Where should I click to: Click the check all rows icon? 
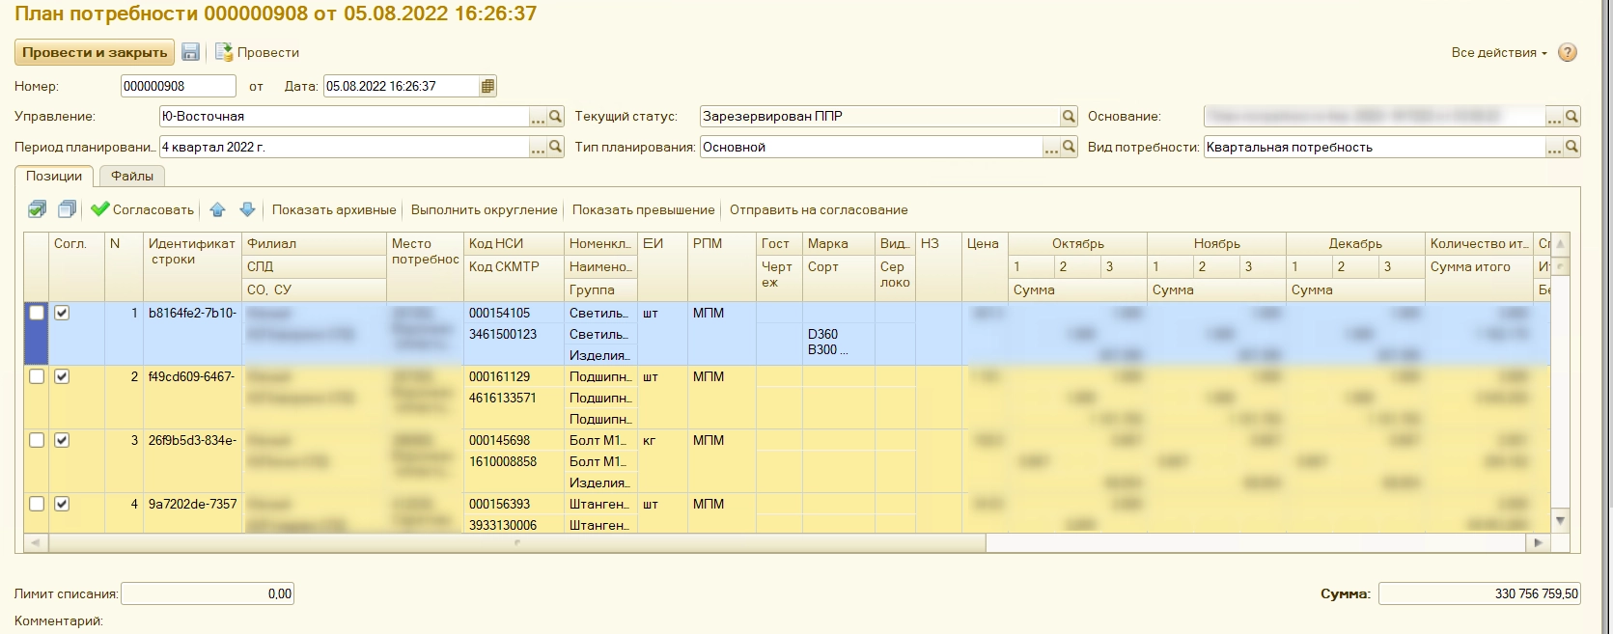(x=38, y=209)
